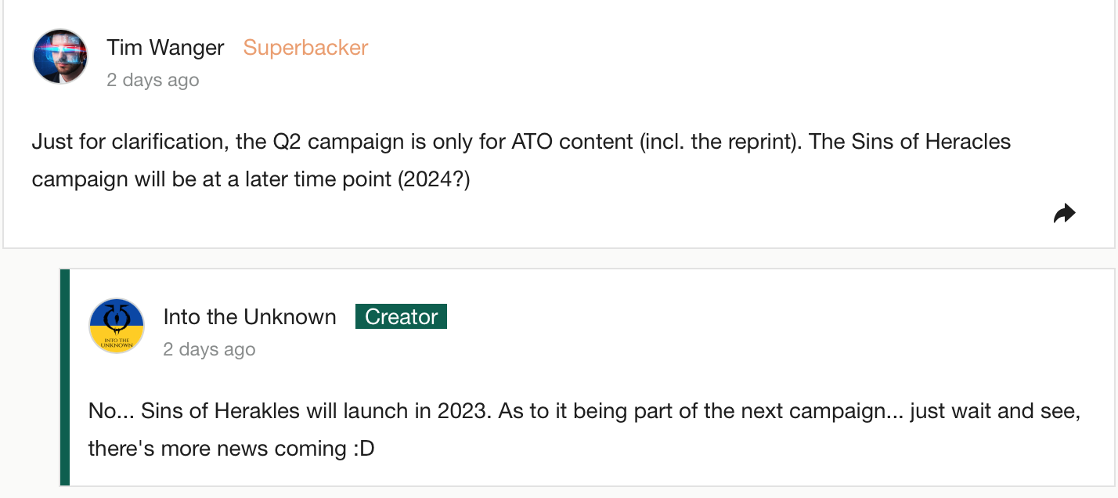Click the Into the Unknown username
The width and height of the screenshot is (1118, 498).
tap(250, 317)
